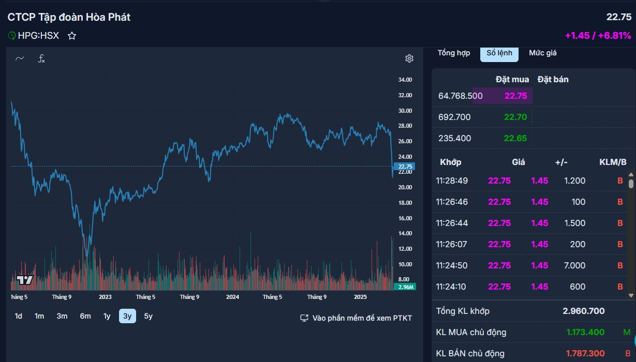The width and height of the screenshot is (636, 362).
Task: Open chart settings gear
Action: pyautogui.click(x=409, y=58)
